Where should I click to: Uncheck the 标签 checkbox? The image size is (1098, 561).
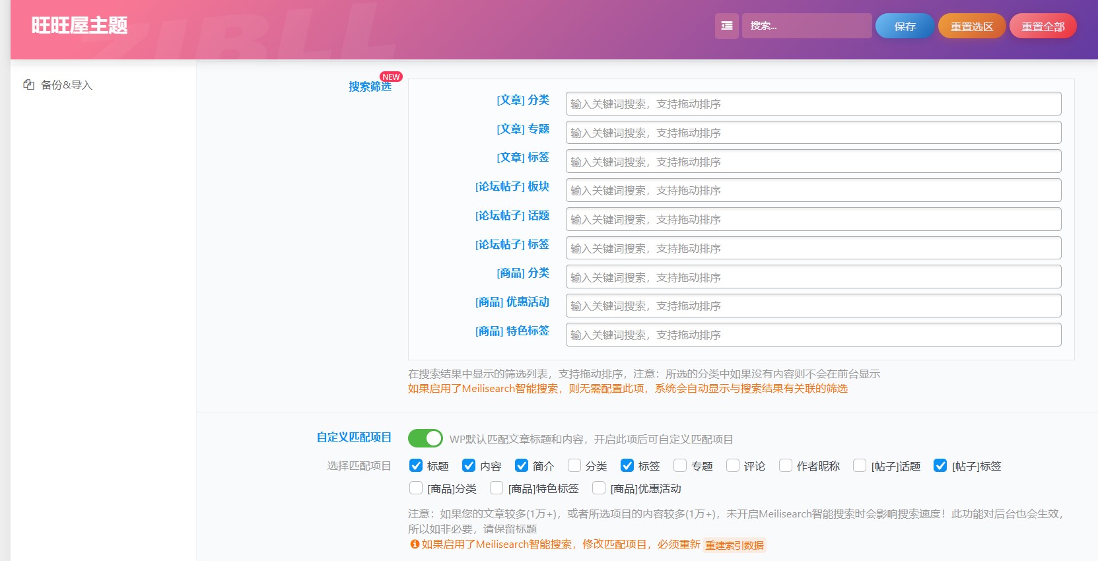627,465
